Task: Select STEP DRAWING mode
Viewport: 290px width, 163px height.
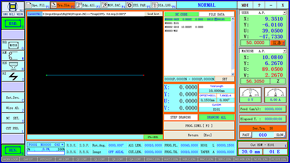Action: click(x=180, y=117)
